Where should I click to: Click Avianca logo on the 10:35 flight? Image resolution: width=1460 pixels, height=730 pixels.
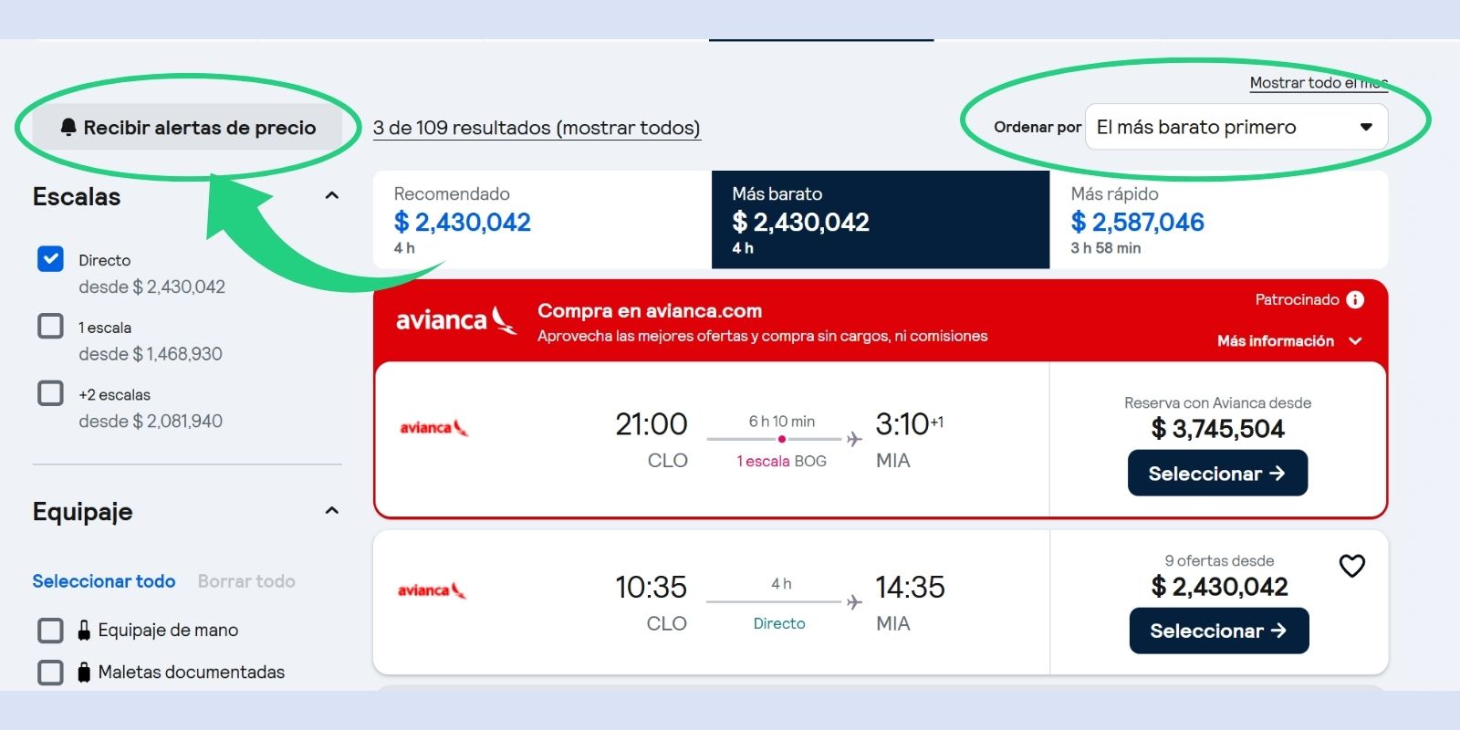pyautogui.click(x=433, y=590)
